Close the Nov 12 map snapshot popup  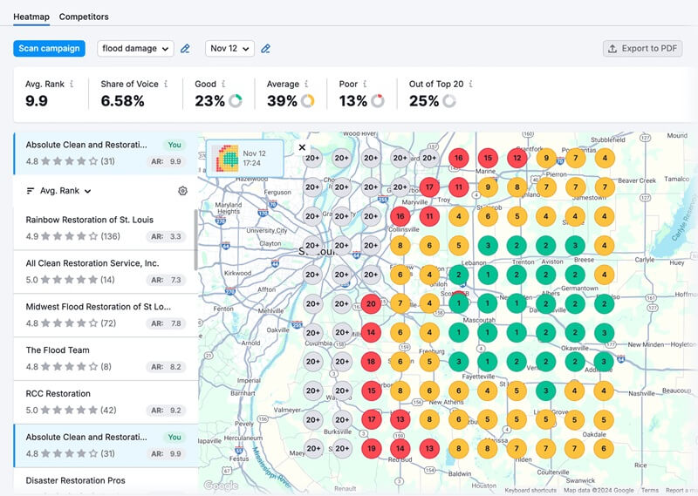[302, 148]
